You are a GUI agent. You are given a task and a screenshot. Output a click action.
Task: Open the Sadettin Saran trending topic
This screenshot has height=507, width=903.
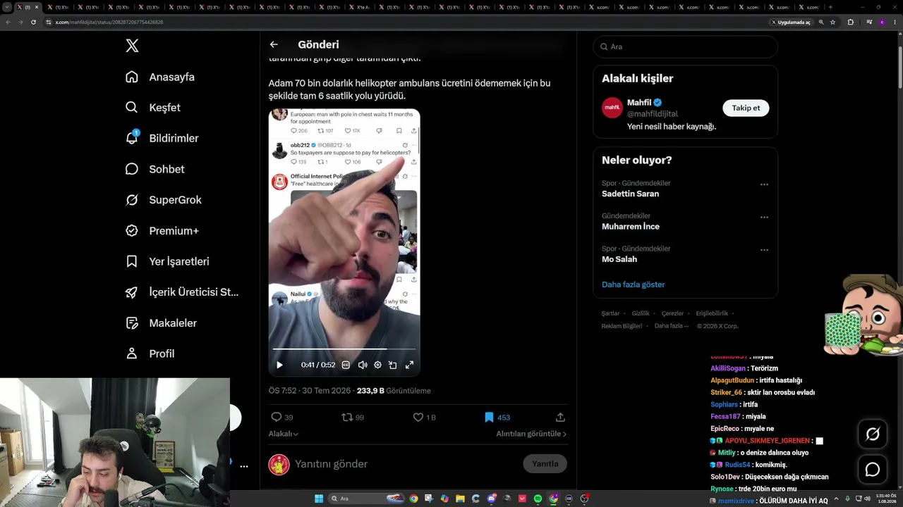click(630, 194)
